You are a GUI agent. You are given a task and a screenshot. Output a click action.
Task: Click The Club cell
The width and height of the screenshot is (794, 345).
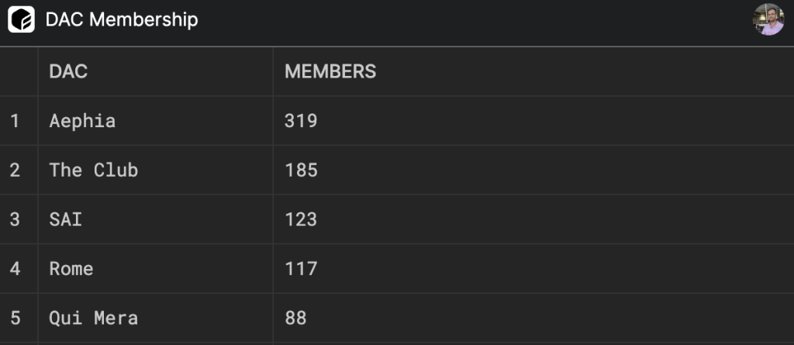[94, 170]
